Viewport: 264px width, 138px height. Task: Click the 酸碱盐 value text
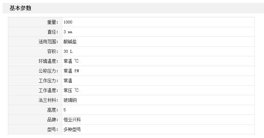coord(70,42)
